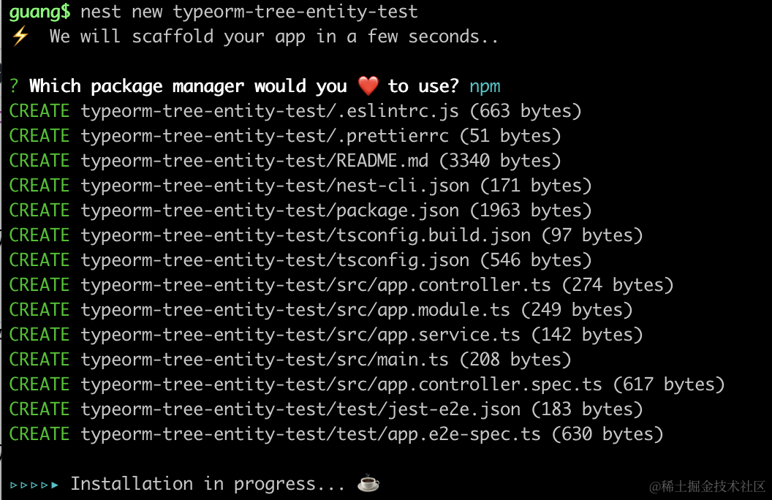
Task: Click the README.md file path line
Action: pos(254,161)
